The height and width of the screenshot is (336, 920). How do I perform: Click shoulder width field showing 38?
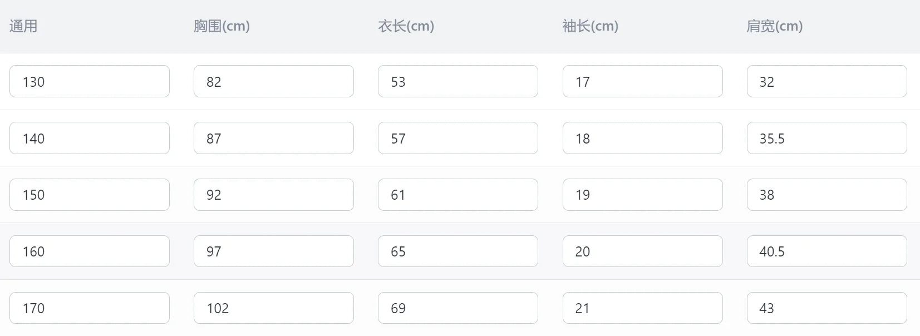click(x=826, y=195)
